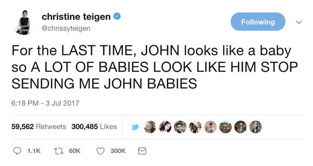Click the blue Twitter bird icon

pos(135,127)
